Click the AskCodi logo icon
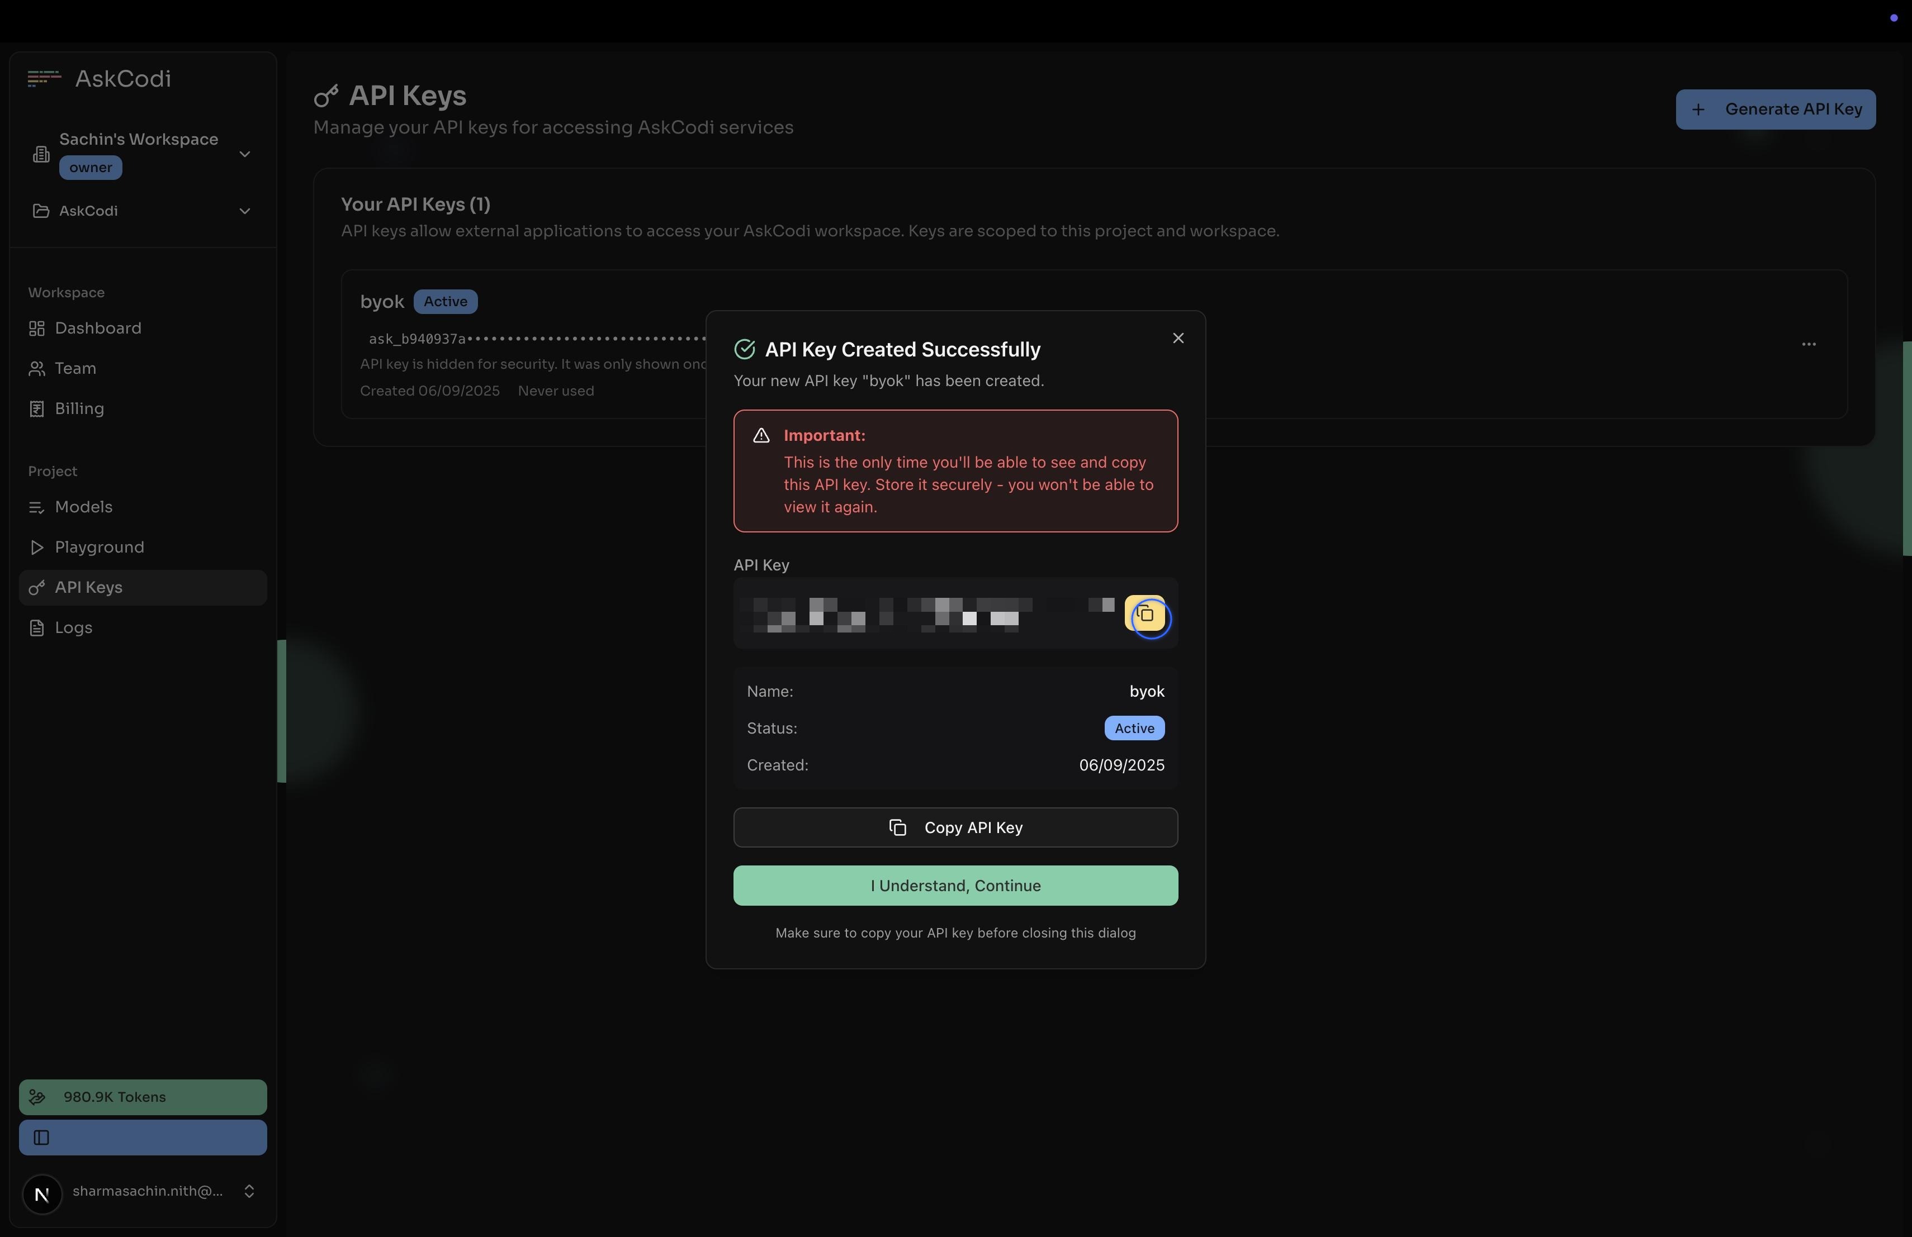 [x=44, y=78]
